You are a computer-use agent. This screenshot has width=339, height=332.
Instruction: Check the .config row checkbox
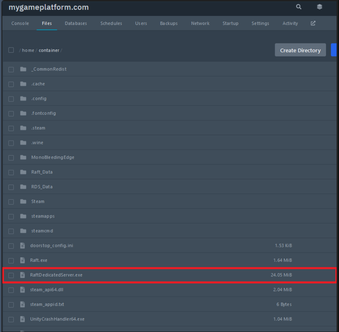pos(11,99)
